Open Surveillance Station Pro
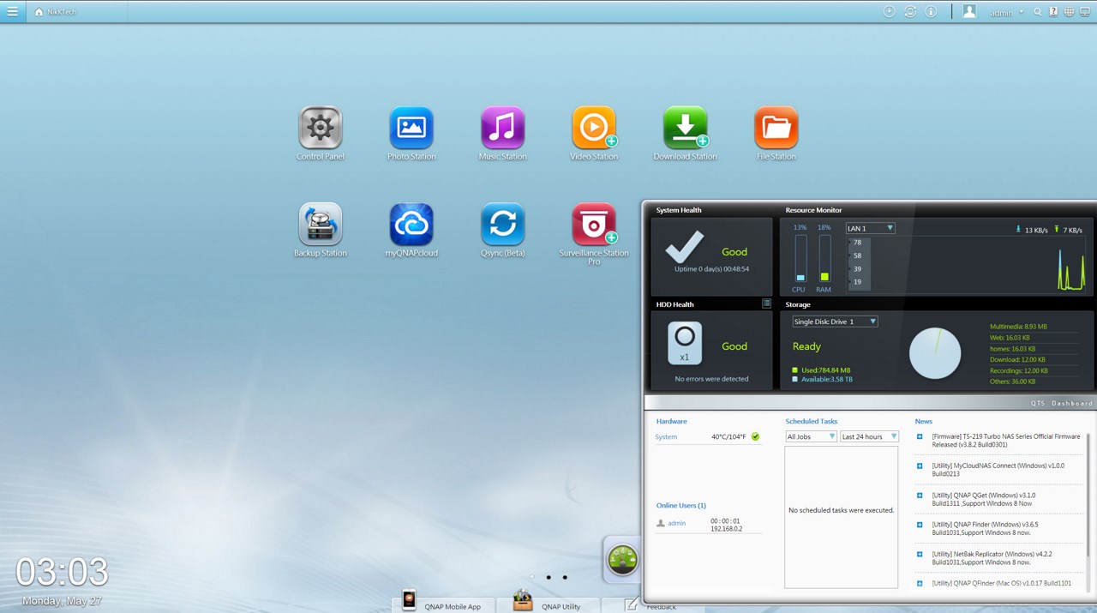The height and width of the screenshot is (613, 1097). 594,225
